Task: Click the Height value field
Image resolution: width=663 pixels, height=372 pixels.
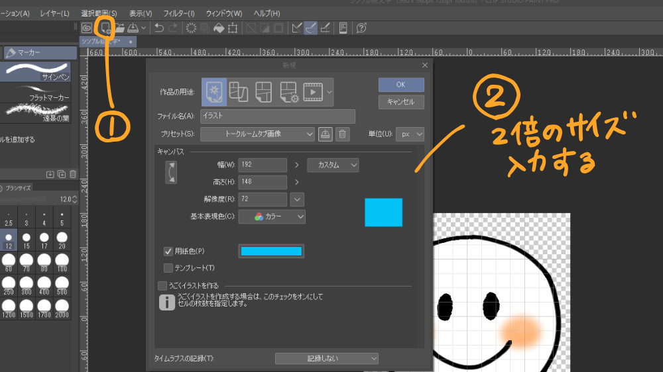Action: point(263,182)
